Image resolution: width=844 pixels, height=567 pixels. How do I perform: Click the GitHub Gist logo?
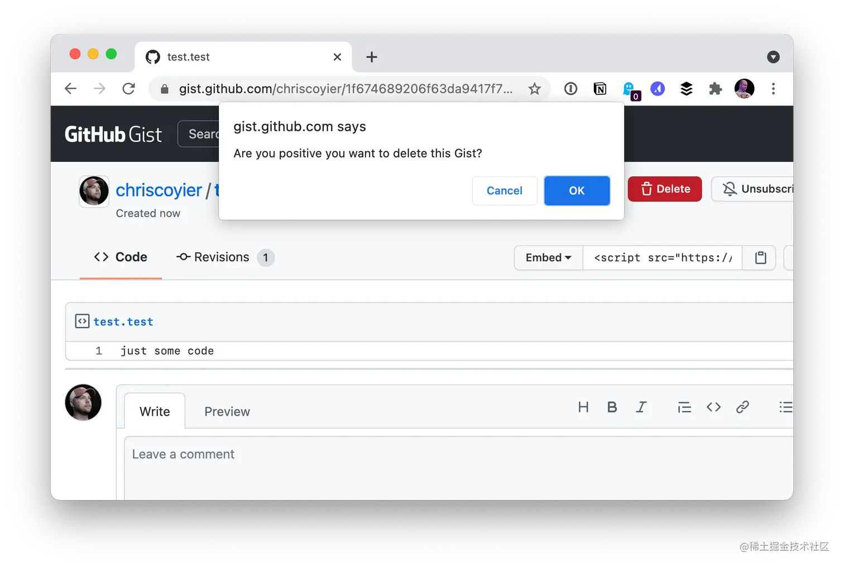click(x=113, y=134)
